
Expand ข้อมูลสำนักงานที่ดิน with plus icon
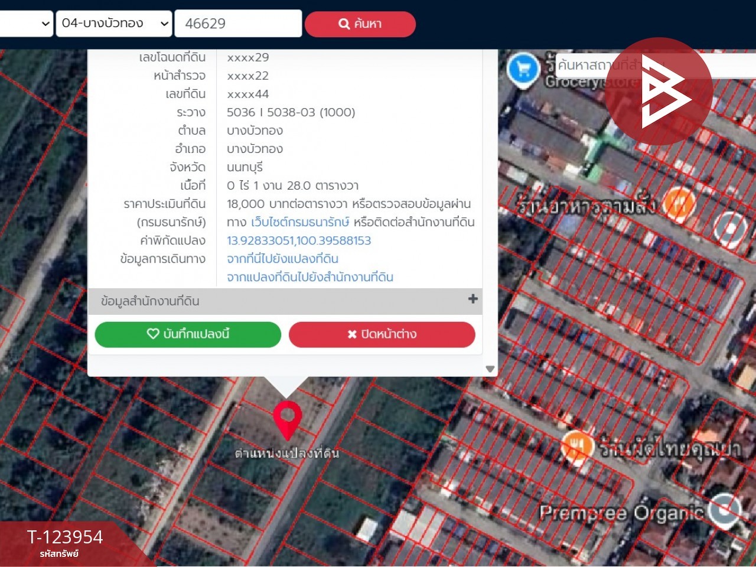click(472, 299)
